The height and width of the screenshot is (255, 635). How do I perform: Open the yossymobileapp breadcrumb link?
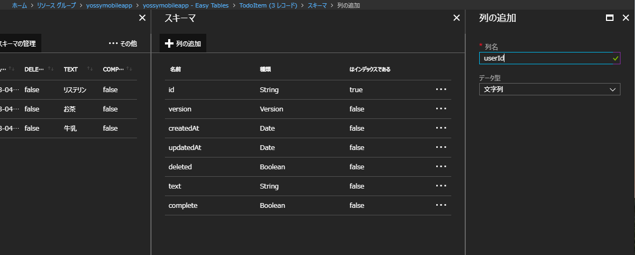tap(110, 5)
